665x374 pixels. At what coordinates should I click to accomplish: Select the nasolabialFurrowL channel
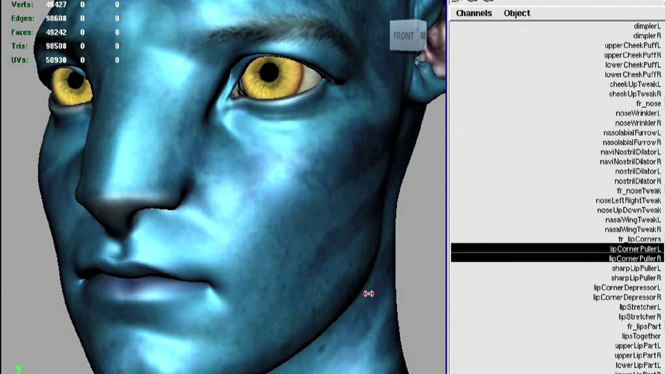coord(632,132)
